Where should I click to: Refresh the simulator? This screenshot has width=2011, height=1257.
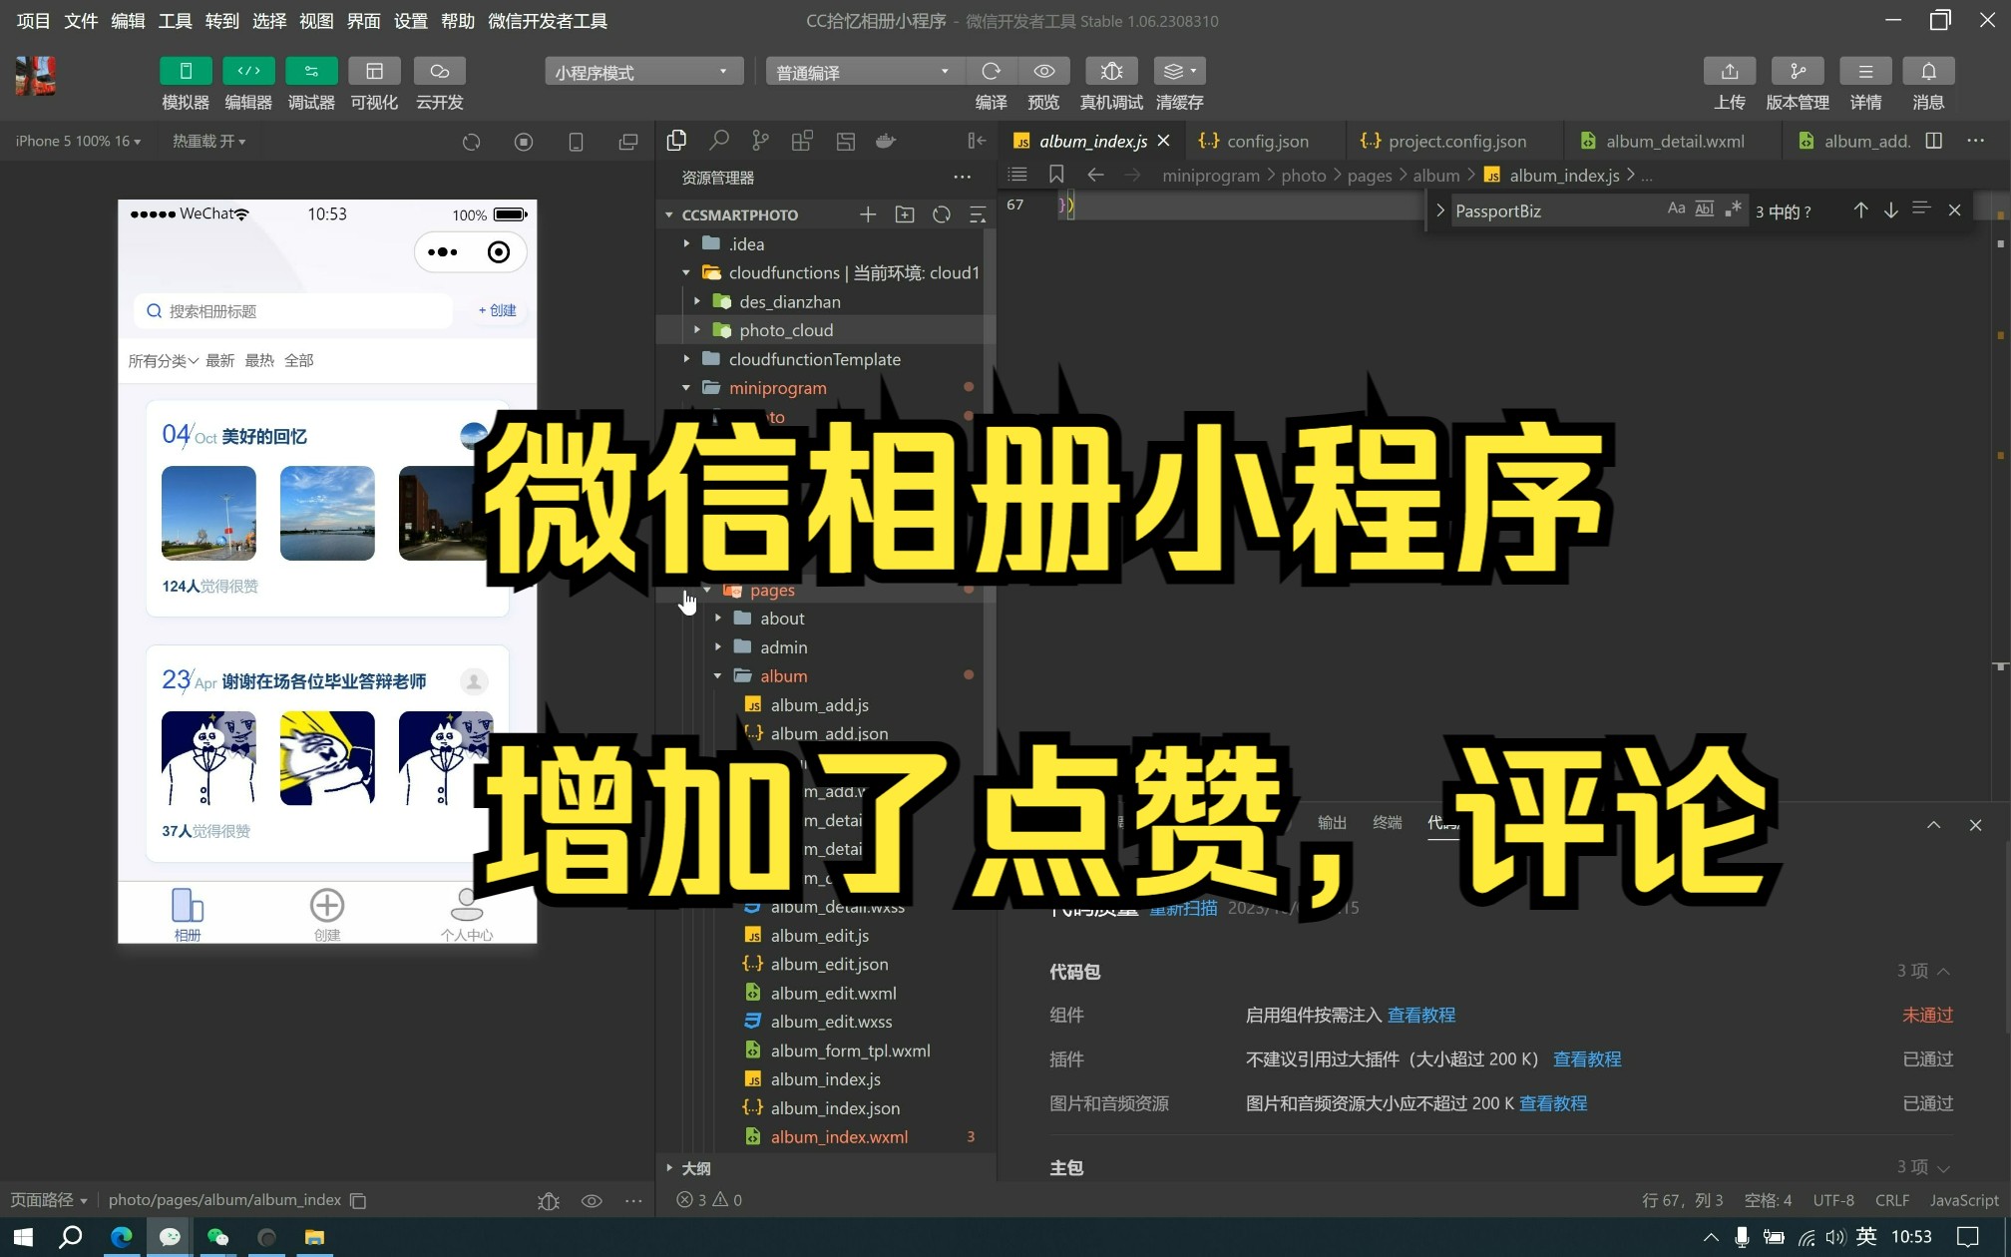tap(471, 142)
